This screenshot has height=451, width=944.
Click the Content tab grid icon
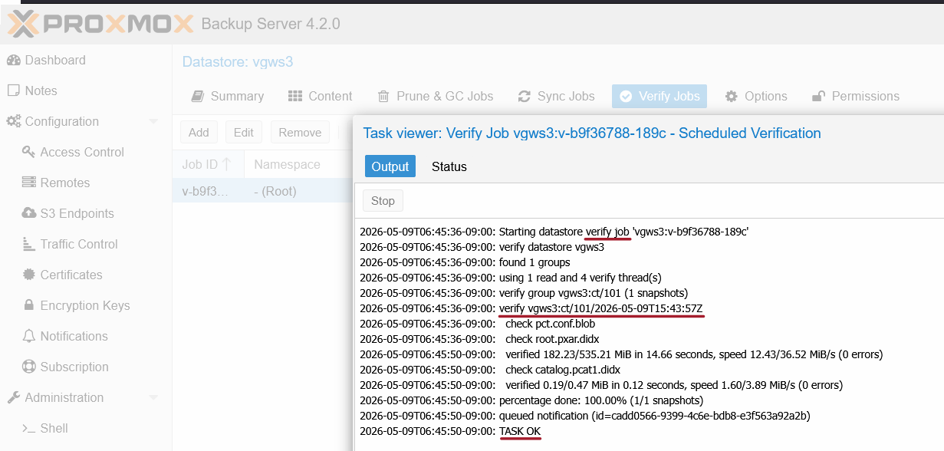(295, 96)
